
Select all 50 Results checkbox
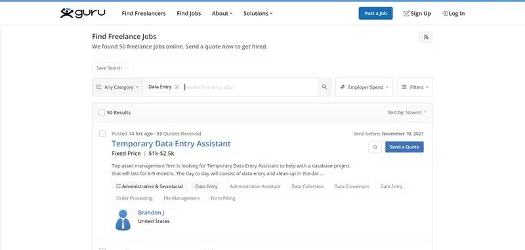click(102, 112)
